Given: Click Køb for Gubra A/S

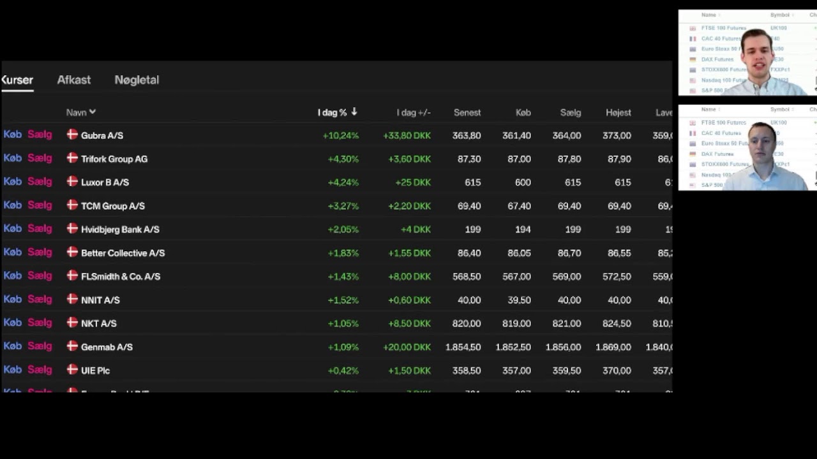Looking at the screenshot, I should pos(13,135).
